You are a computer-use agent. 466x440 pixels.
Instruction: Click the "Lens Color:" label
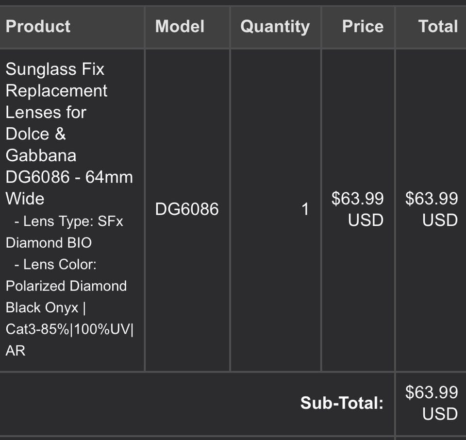[56, 265]
